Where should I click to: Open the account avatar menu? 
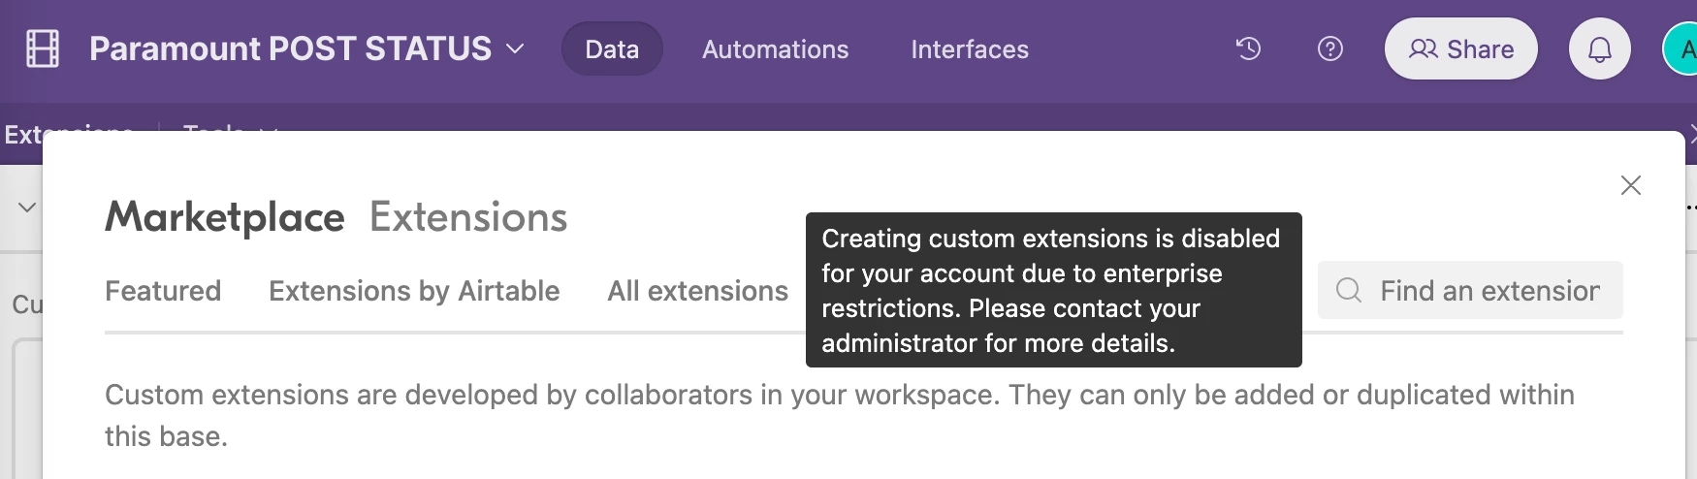[x=1682, y=48]
